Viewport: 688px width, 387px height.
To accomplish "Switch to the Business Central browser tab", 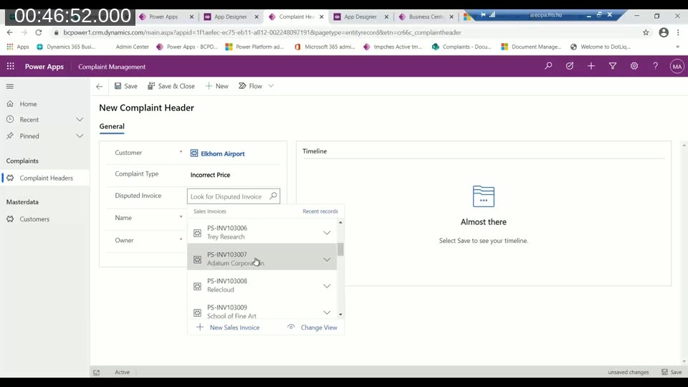I will pos(426,16).
